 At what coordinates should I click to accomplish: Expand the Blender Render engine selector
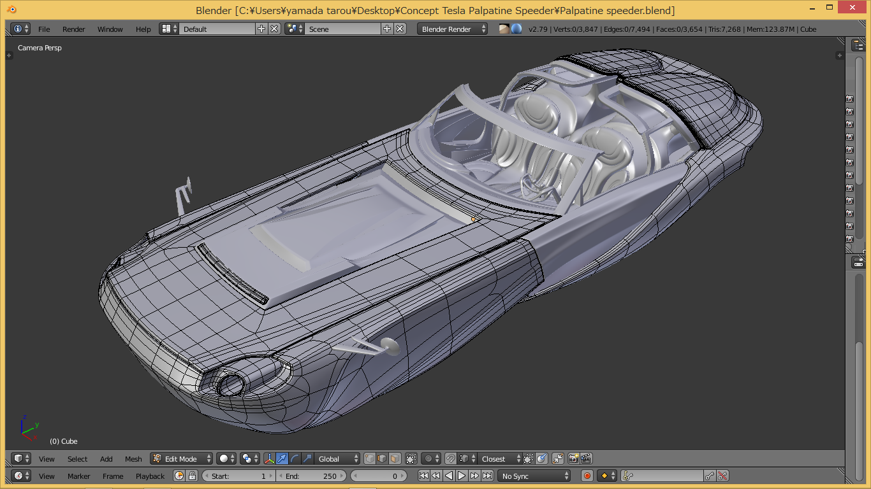(453, 29)
